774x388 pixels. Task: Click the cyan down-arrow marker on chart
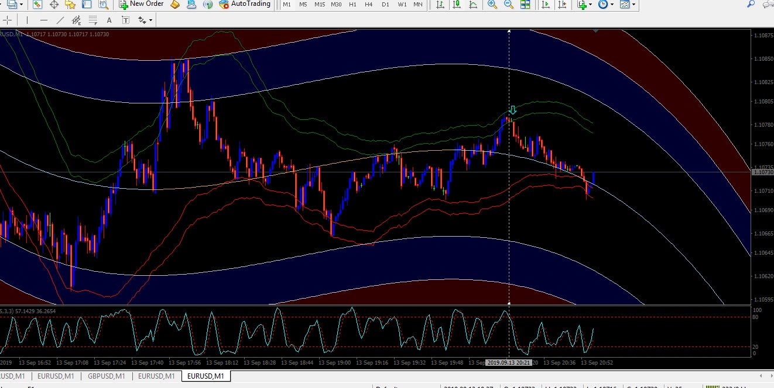pyautogui.click(x=513, y=110)
